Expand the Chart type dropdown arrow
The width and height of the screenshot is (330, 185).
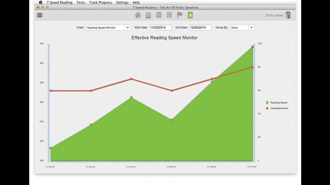pyautogui.click(x=128, y=28)
